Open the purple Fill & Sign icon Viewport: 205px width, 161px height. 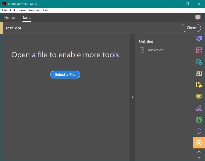tap(199, 108)
